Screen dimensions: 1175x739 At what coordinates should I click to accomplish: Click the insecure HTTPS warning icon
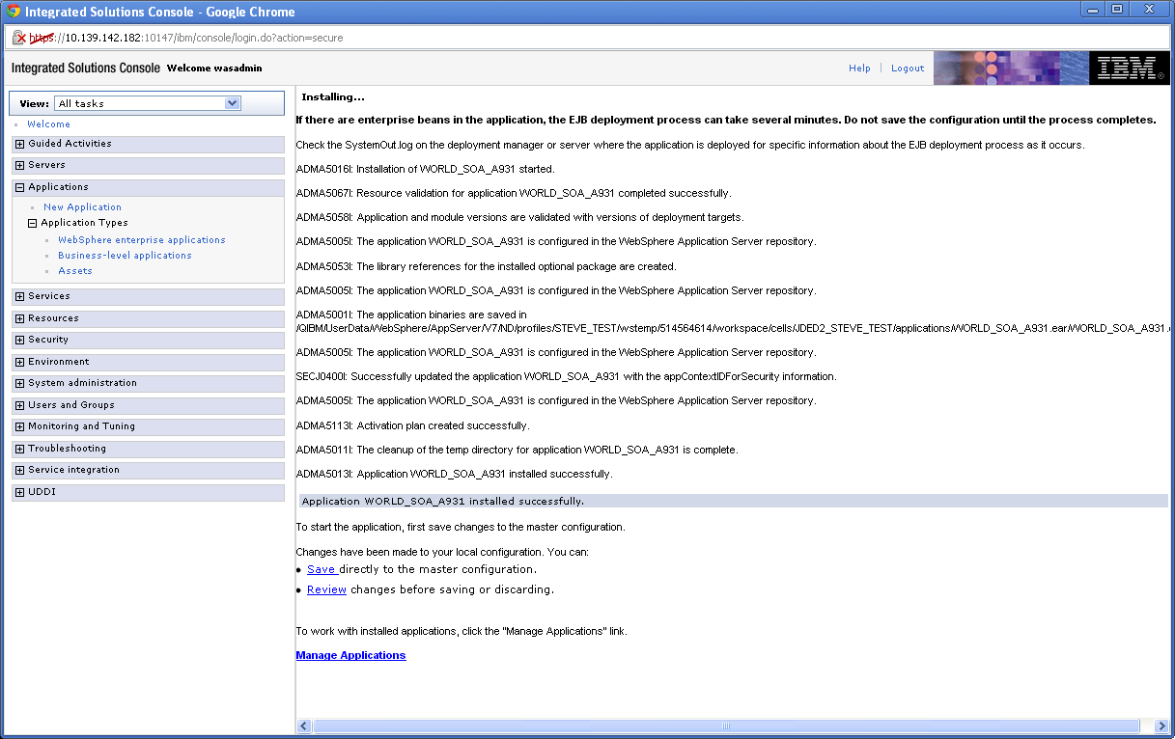pos(18,38)
